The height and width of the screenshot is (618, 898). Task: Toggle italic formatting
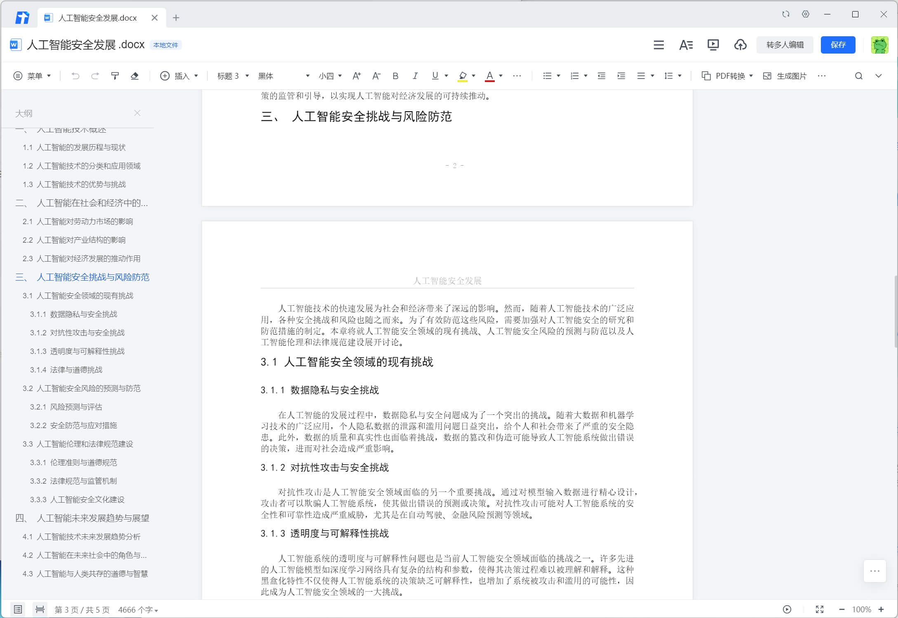coord(415,76)
